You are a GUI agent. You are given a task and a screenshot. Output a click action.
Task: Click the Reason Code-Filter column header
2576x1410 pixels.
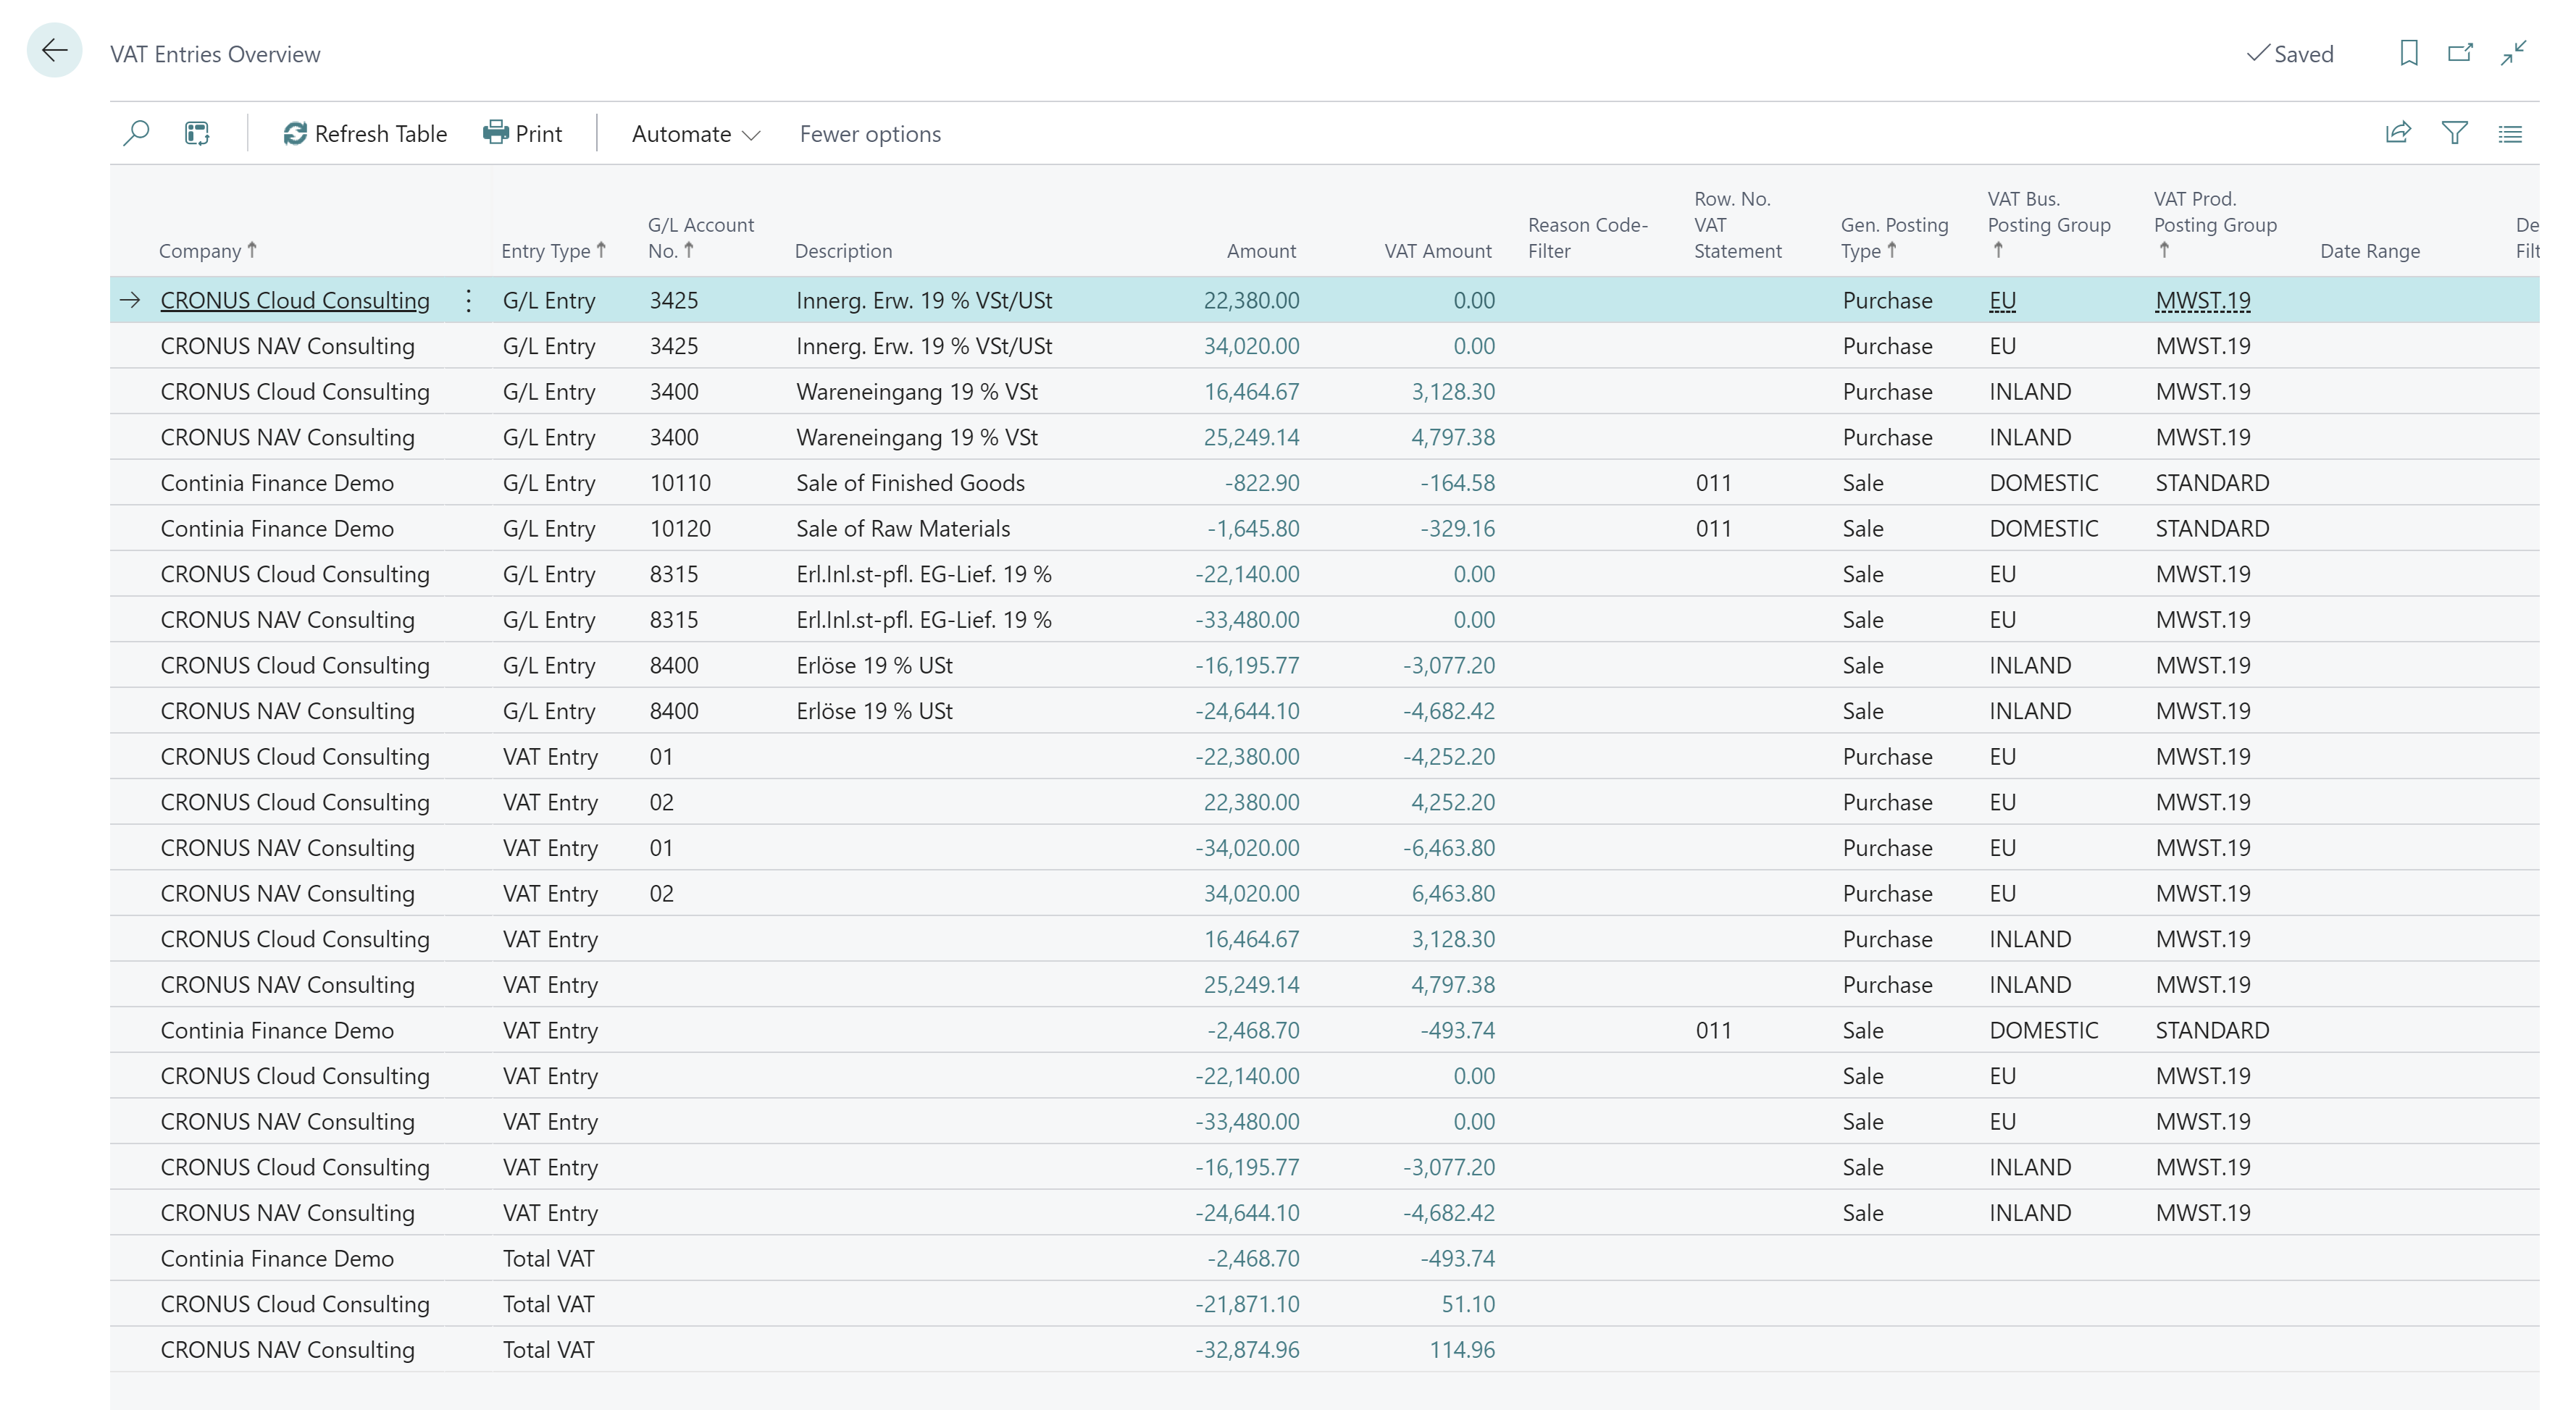click(1588, 237)
